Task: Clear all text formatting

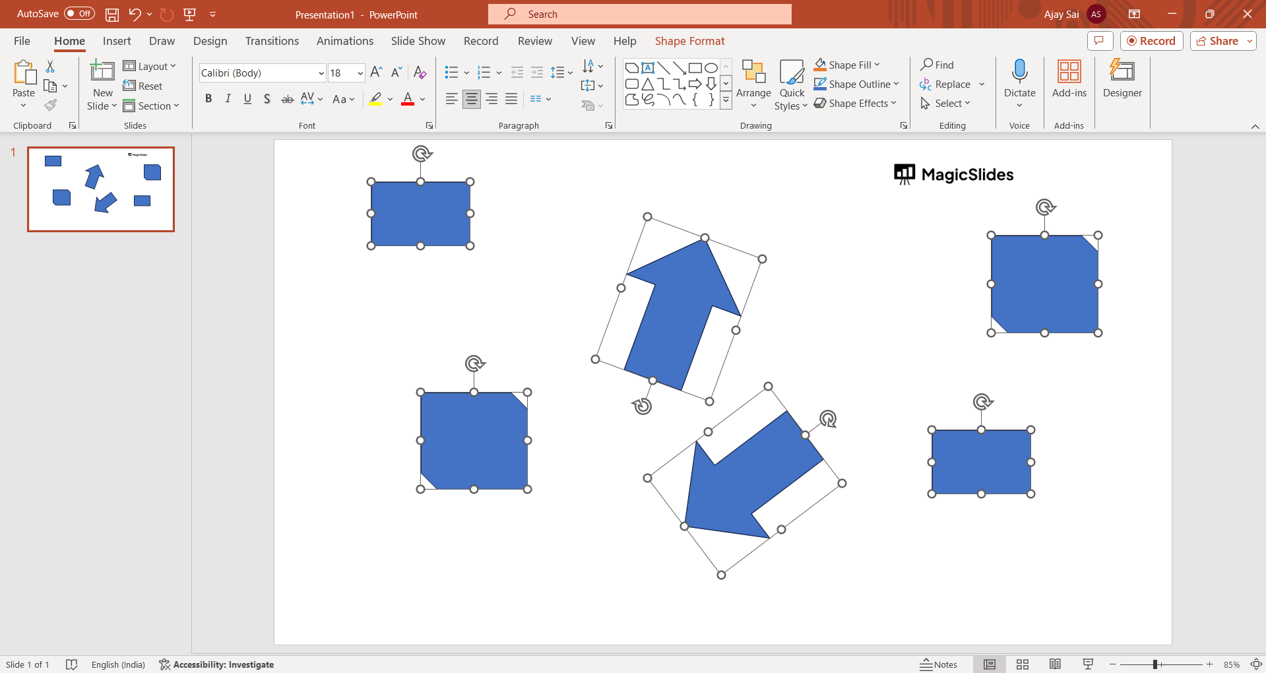Action: tap(420, 73)
